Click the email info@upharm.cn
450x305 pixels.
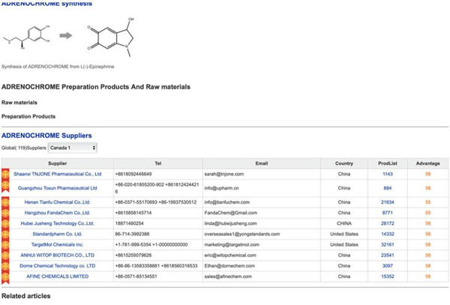tap(221, 188)
